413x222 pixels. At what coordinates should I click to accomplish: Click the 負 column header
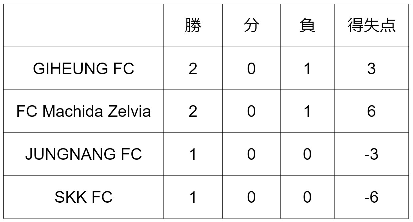coord(307,26)
